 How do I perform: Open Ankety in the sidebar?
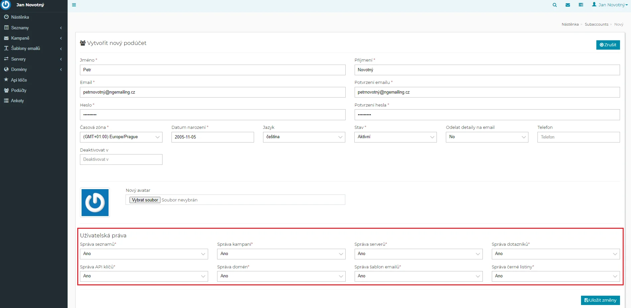tap(17, 101)
